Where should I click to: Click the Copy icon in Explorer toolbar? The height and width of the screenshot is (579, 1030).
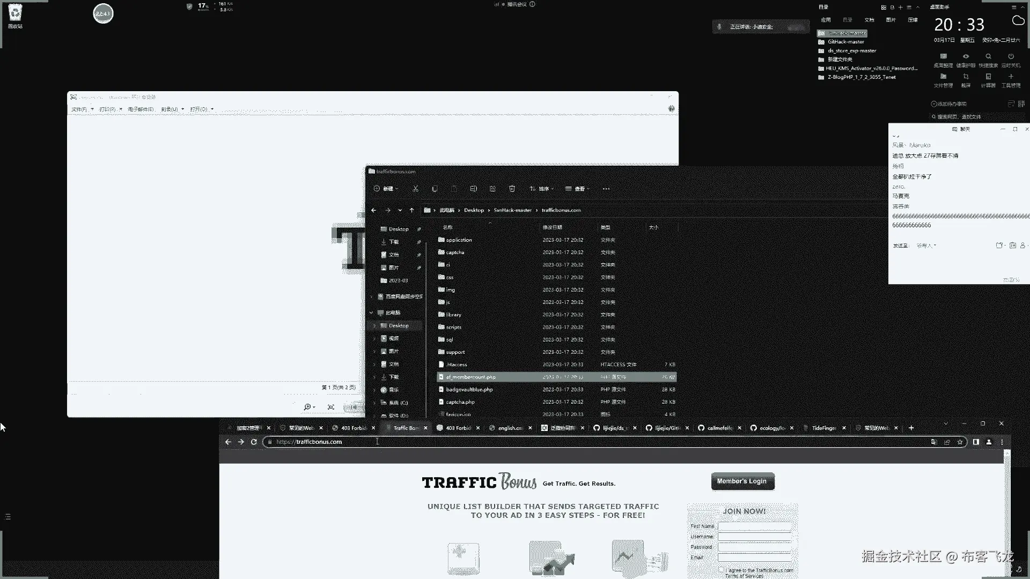[435, 189]
